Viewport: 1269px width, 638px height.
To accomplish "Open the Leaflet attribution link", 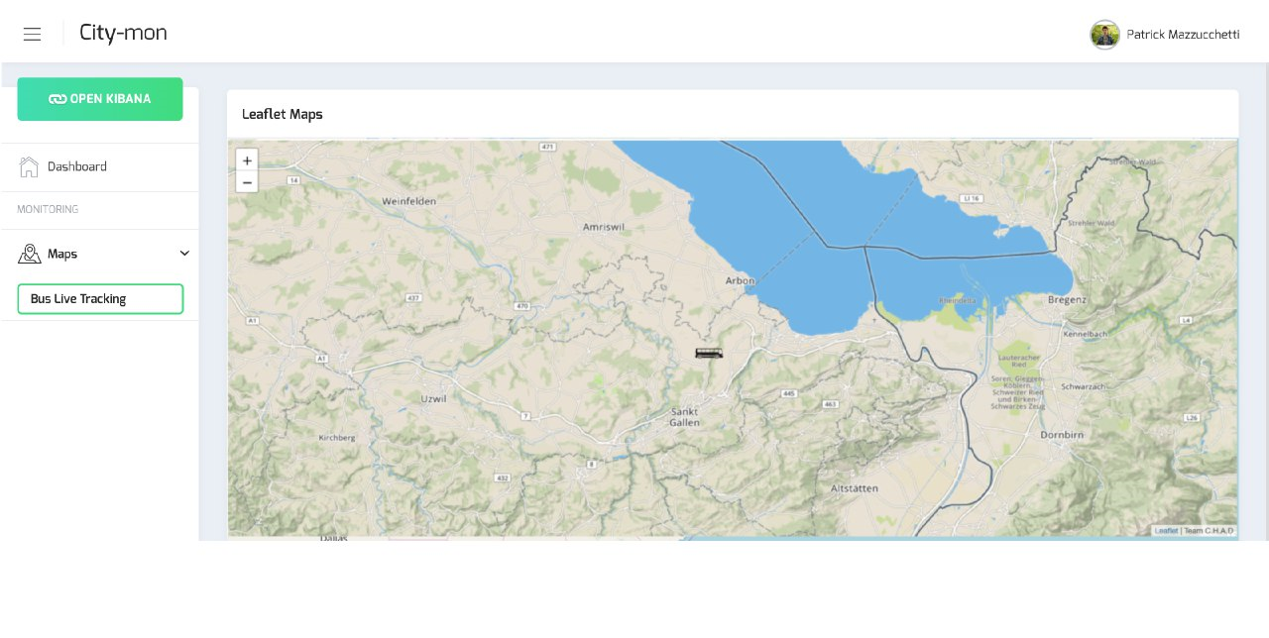I will coord(1166,531).
